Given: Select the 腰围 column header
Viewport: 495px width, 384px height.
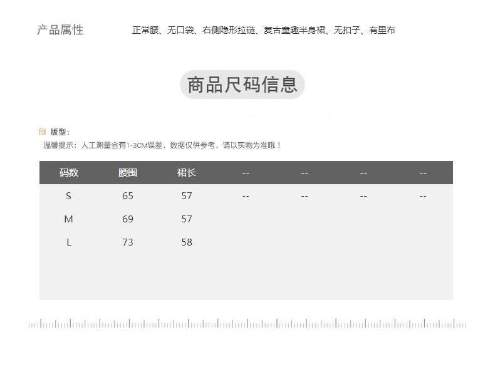Looking at the screenshot, I should (128, 173).
